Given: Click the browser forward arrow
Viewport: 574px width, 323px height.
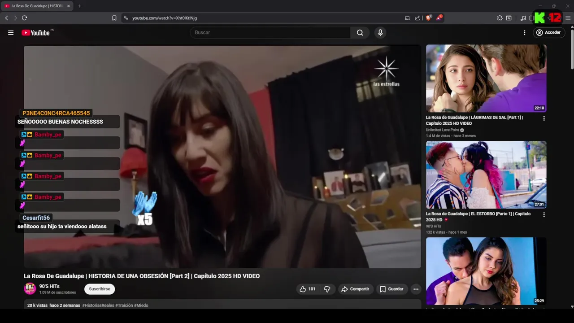Looking at the screenshot, I should (15, 18).
